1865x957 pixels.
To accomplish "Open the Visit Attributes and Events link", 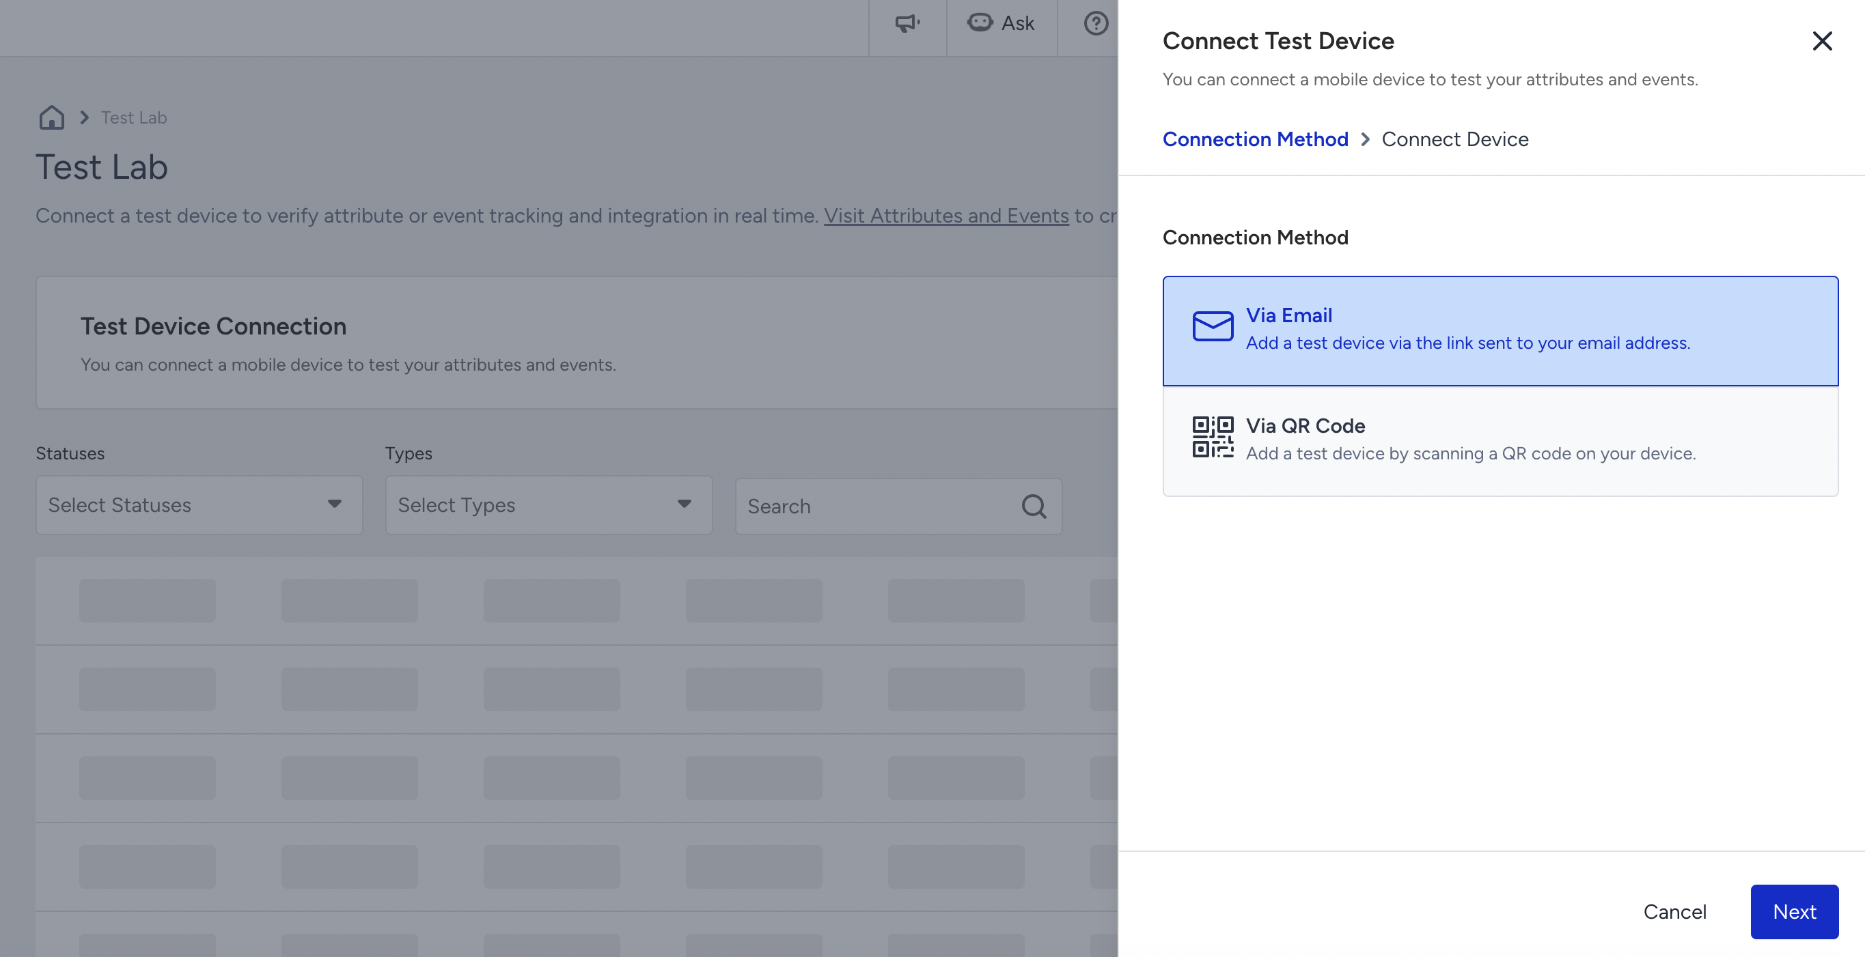I will [946, 216].
